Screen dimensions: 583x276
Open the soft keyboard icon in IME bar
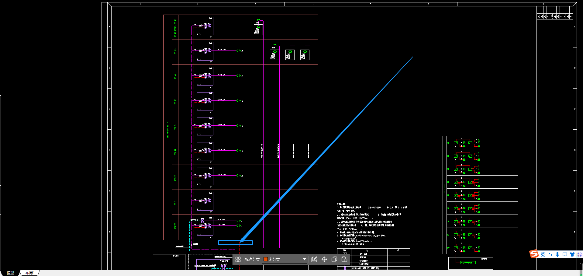565,254
